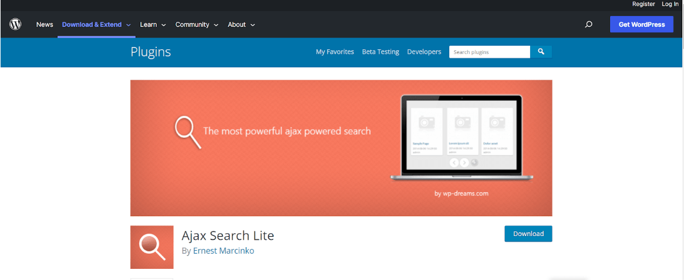
Task: Expand the Download & Extend menu
Action: pyautogui.click(x=96, y=25)
